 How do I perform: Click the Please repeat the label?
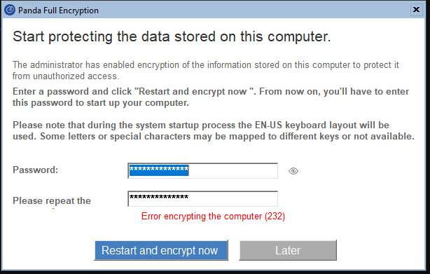point(52,200)
